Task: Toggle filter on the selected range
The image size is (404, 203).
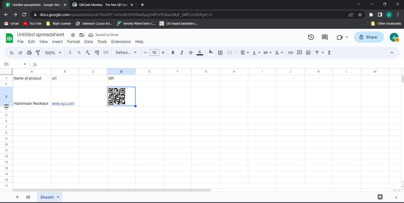Action: click(x=317, y=53)
